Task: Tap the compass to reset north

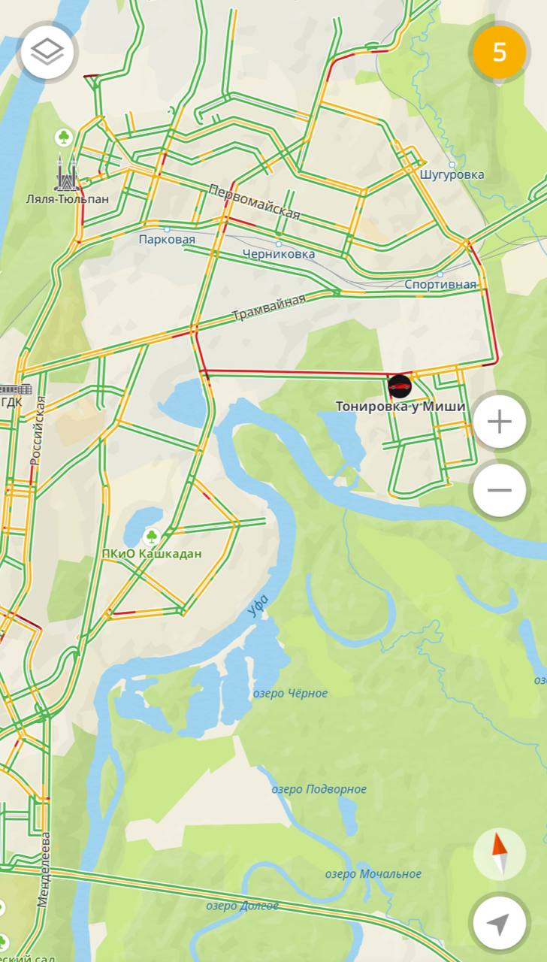Action: (499, 855)
